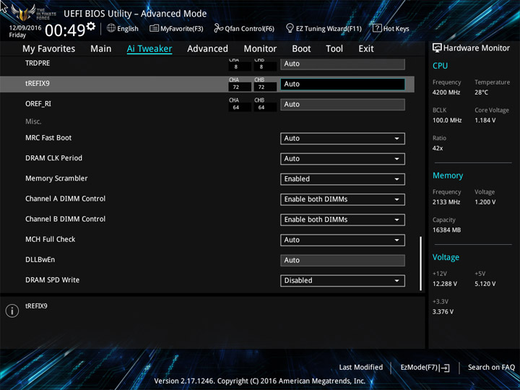Click the info icon beside tREFIX9 description
The height and width of the screenshot is (390, 520).
click(12, 311)
